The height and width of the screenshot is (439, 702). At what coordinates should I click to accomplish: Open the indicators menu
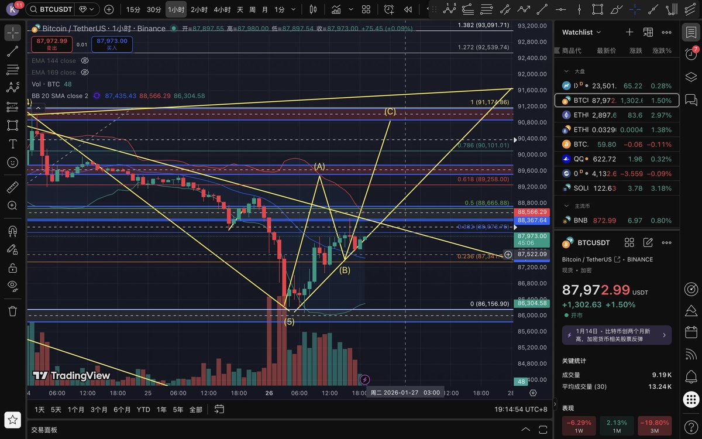[x=336, y=9]
